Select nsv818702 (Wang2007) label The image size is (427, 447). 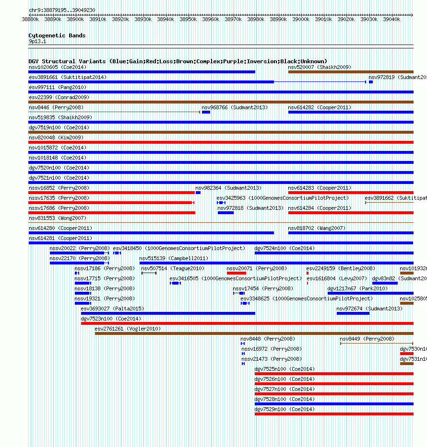(317, 229)
